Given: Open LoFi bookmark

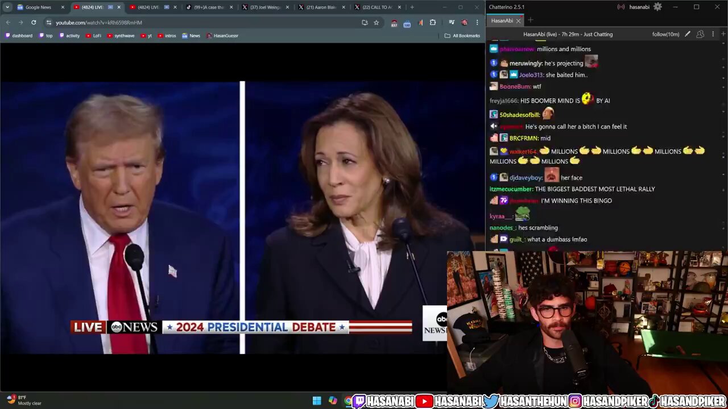Looking at the screenshot, I should (93, 35).
